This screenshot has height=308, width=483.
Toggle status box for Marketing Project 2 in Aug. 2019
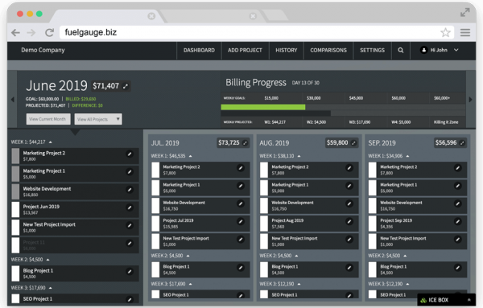264,170
